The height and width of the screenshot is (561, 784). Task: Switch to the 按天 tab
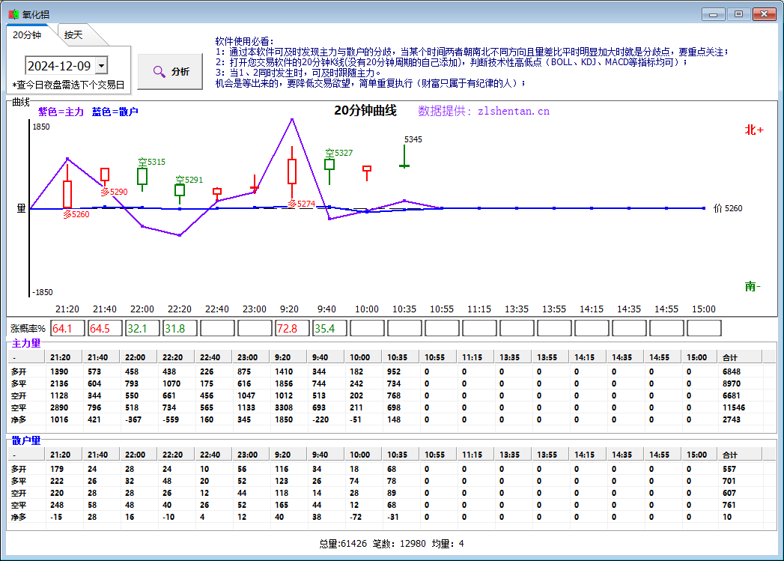tap(73, 35)
